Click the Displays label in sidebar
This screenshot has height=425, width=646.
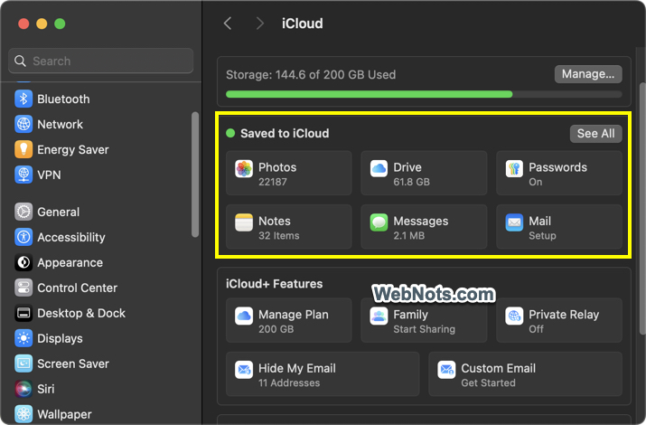[60, 339]
